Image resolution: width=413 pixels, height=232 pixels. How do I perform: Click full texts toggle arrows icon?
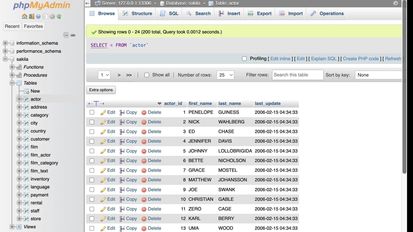(x=96, y=103)
